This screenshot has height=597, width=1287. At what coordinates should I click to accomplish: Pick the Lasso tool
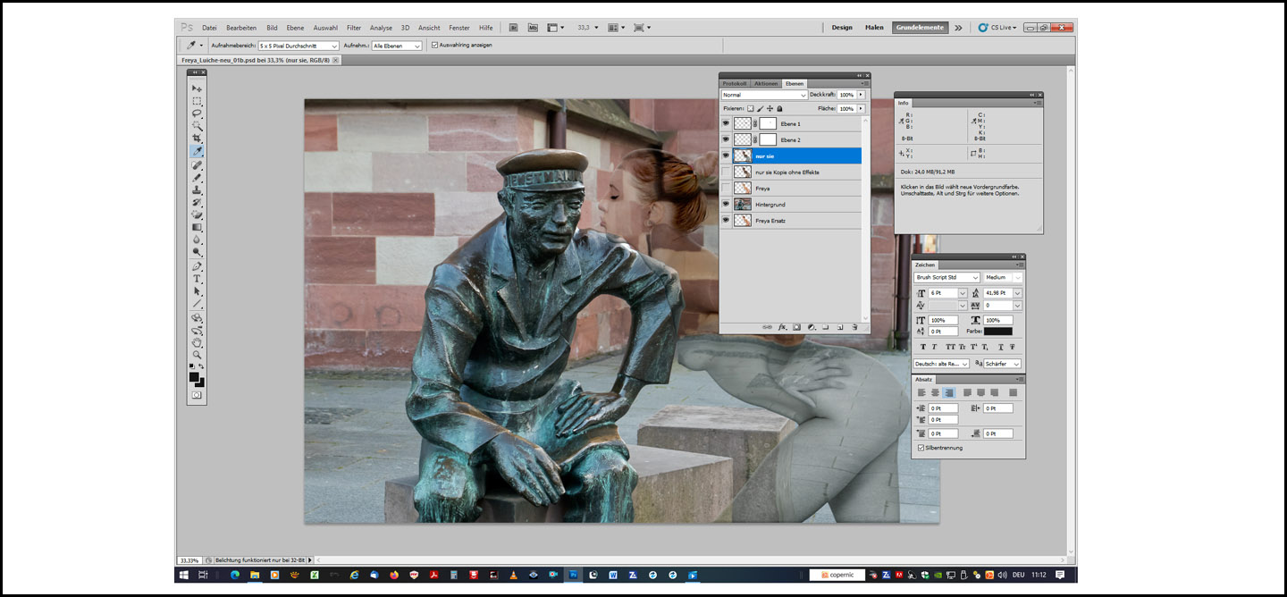(x=197, y=114)
